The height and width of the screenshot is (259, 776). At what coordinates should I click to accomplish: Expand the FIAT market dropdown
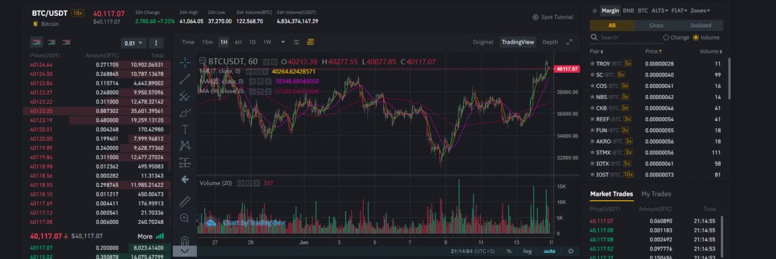[678, 10]
